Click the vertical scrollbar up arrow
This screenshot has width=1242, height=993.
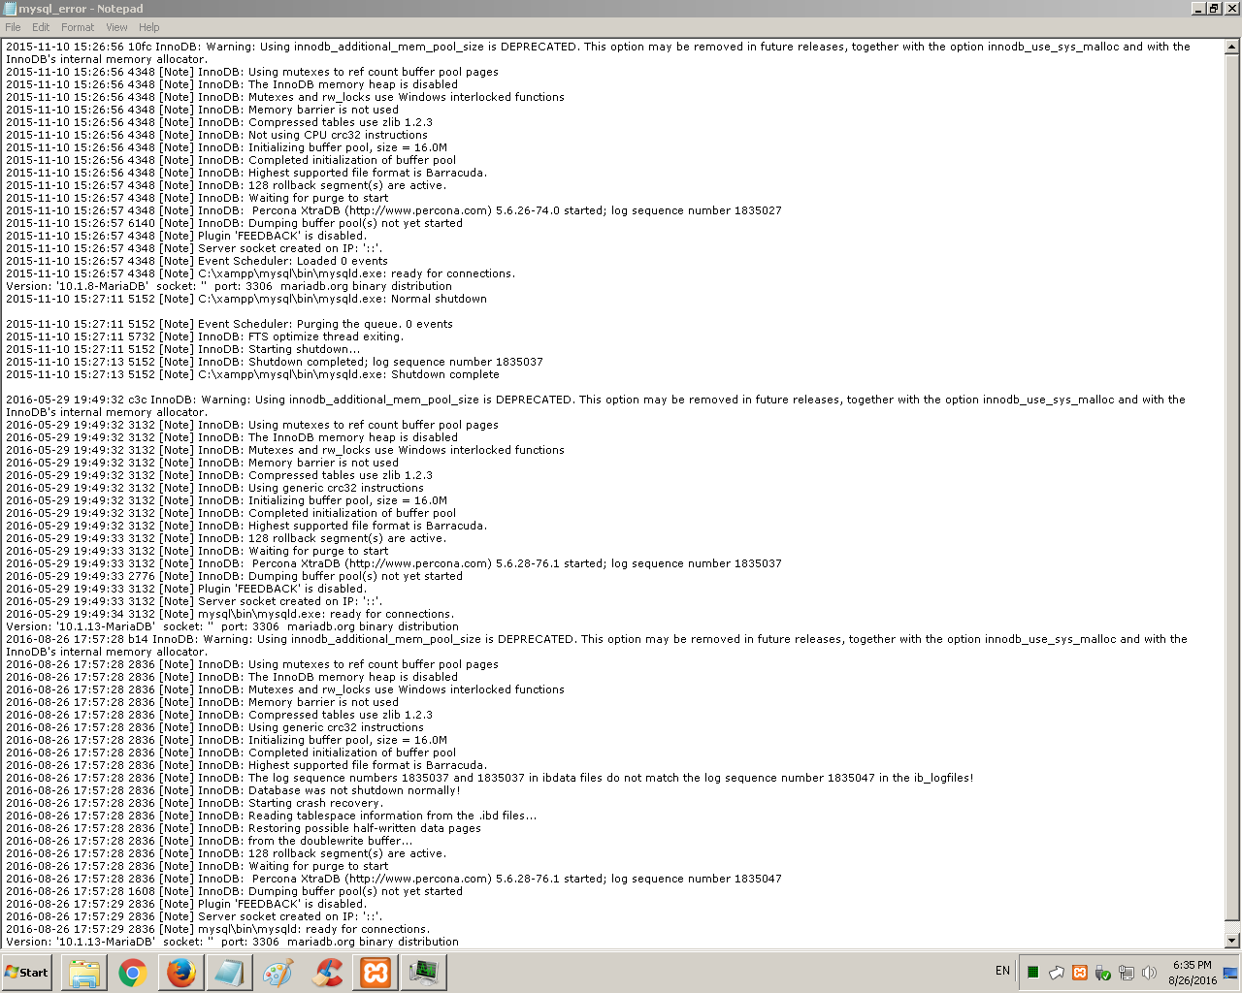(1232, 46)
